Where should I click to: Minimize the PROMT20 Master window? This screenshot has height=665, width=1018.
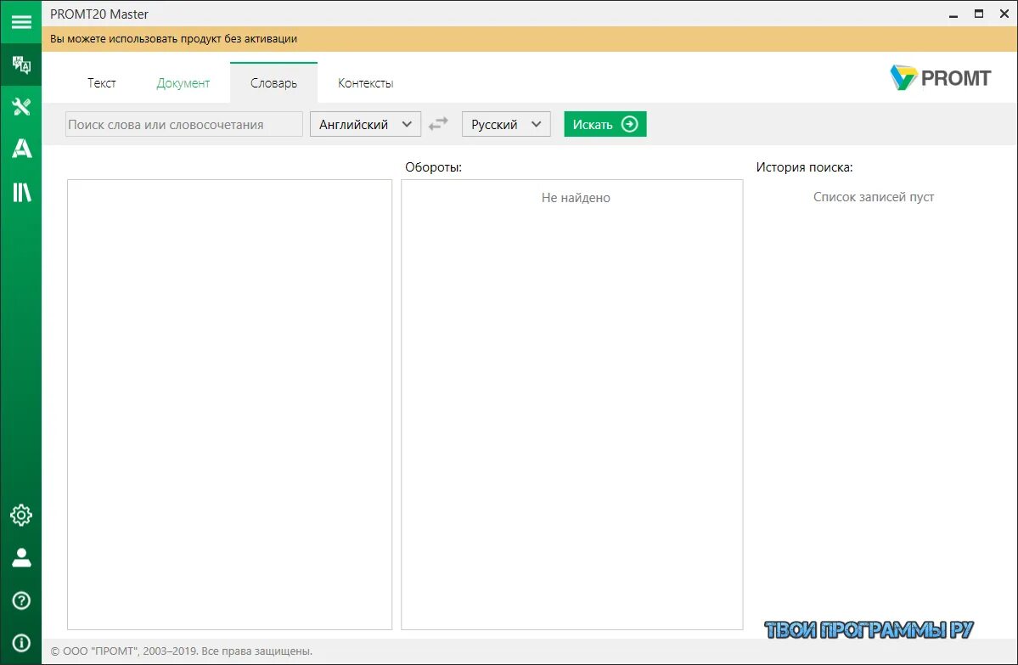pyautogui.click(x=953, y=14)
